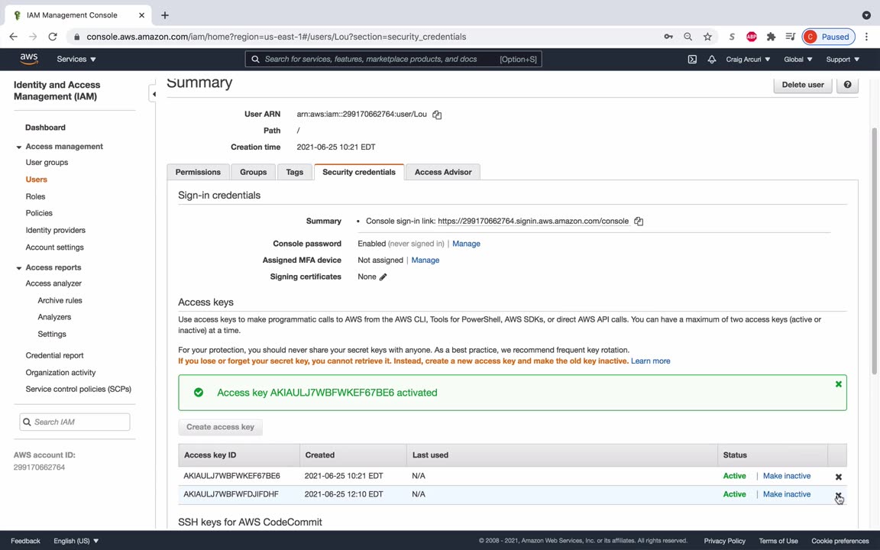Screen dimensions: 880x550
Task: Open the console sign-in URL link
Action: tap(532, 221)
